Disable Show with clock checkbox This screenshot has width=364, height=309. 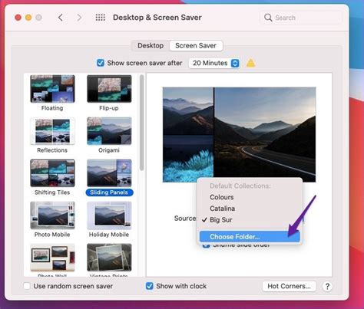(150, 286)
